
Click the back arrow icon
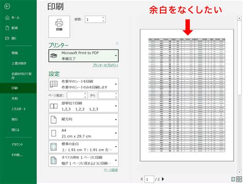tap(7, 7)
